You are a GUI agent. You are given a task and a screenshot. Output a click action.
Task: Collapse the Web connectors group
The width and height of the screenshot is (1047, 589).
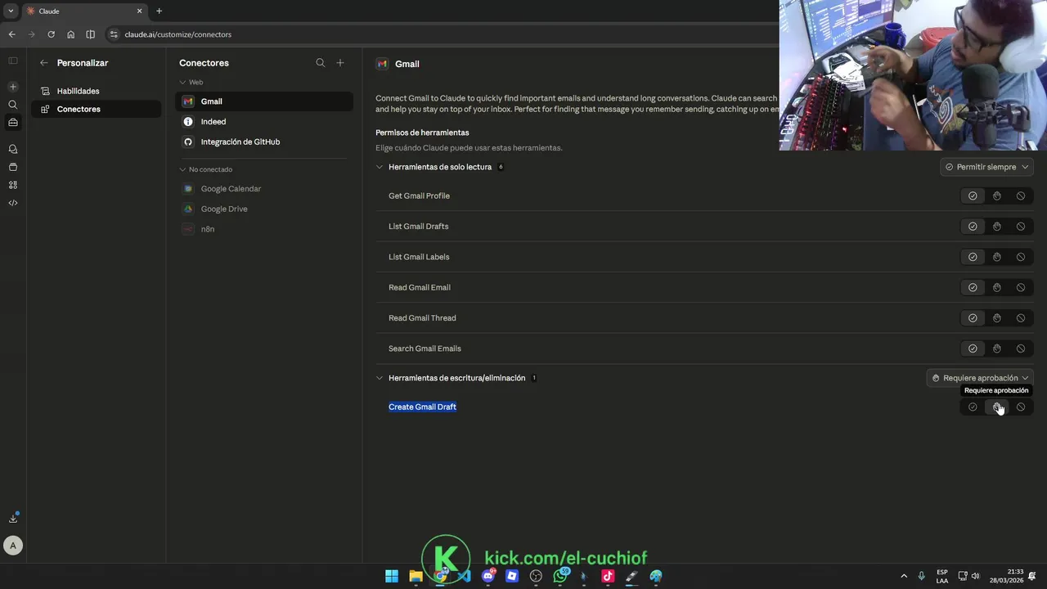183,82
